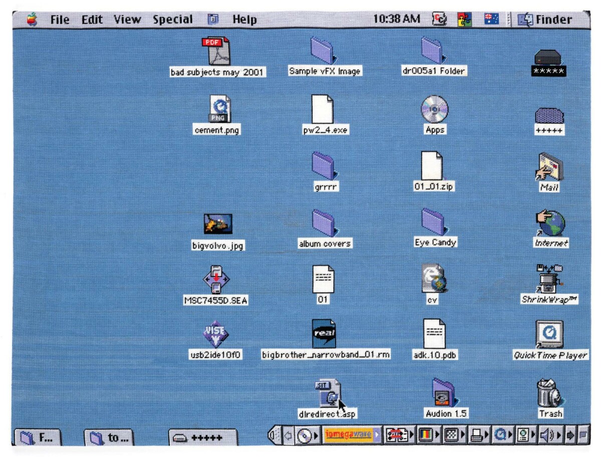Select the bigbrother_narrowband_01.rm Real file
This screenshot has width=601, height=459.
pyautogui.click(x=324, y=334)
